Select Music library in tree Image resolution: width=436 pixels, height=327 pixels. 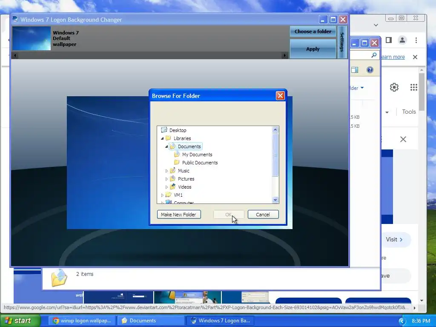(184, 171)
